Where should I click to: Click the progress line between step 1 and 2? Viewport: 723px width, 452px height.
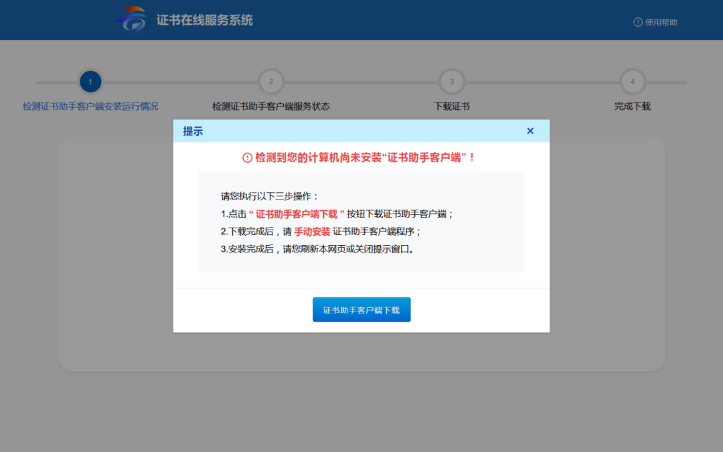coord(181,81)
